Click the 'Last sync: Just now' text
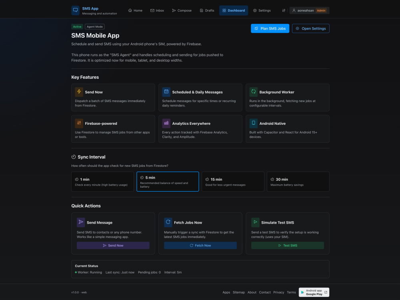This screenshot has height=300, width=400. point(120,272)
